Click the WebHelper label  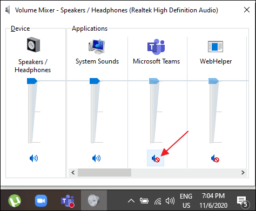(215, 61)
